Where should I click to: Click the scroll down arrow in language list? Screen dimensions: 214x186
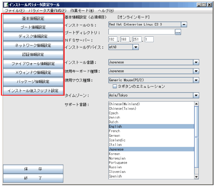pyautogui.click(x=196, y=177)
